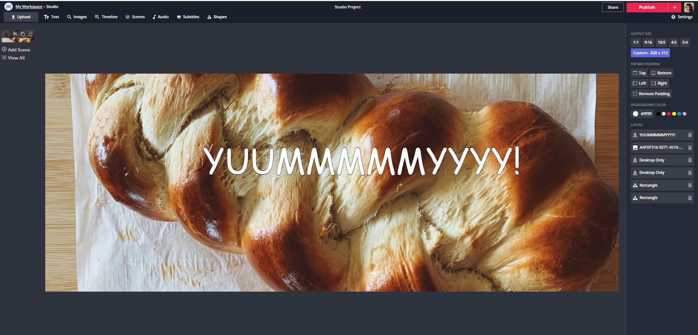Click the user profile avatar
Viewport: 698px width, 335px height.
[689, 7]
